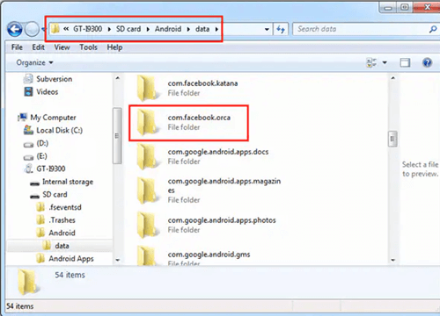The height and width of the screenshot is (316, 440).
Task: Select the com.facebook.katana folder name
Action: click(x=202, y=83)
